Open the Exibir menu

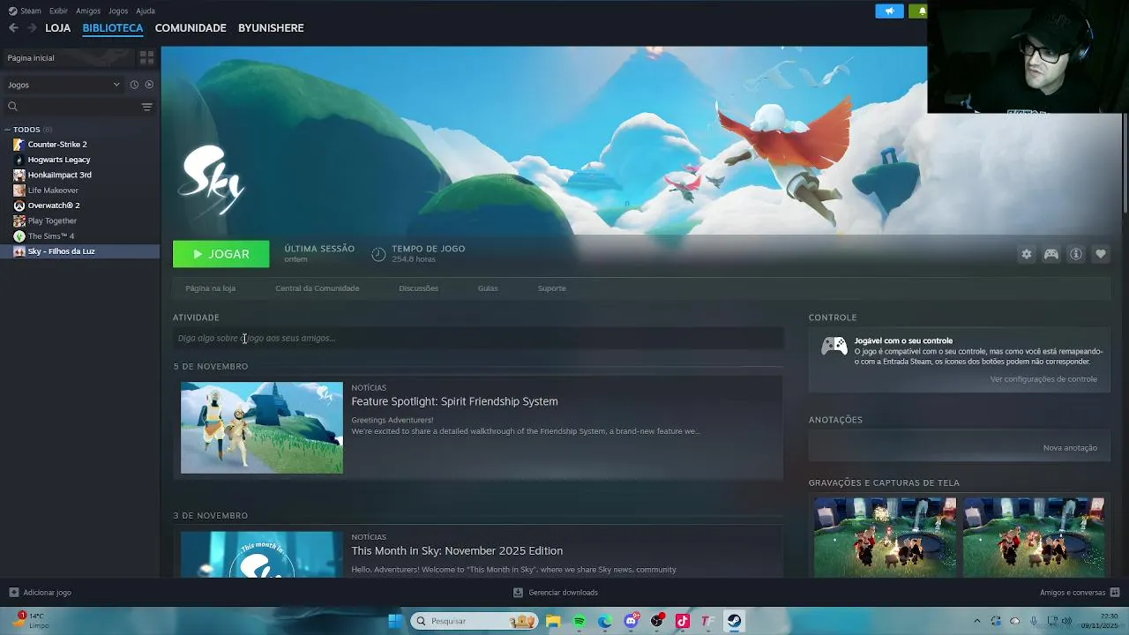coord(58,11)
